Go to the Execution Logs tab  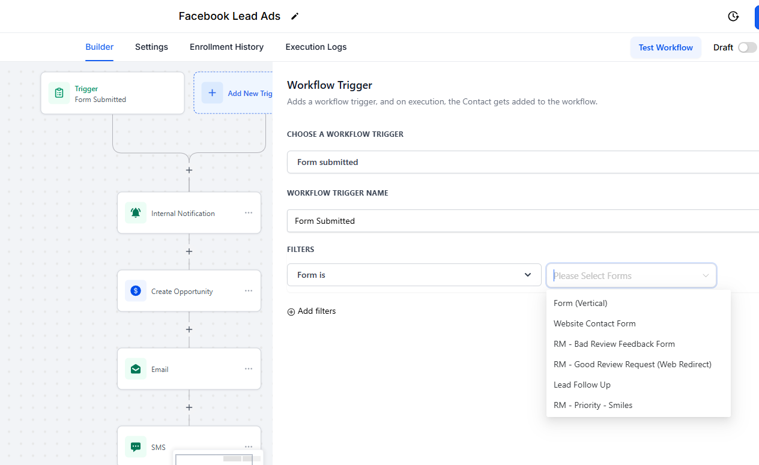316,47
